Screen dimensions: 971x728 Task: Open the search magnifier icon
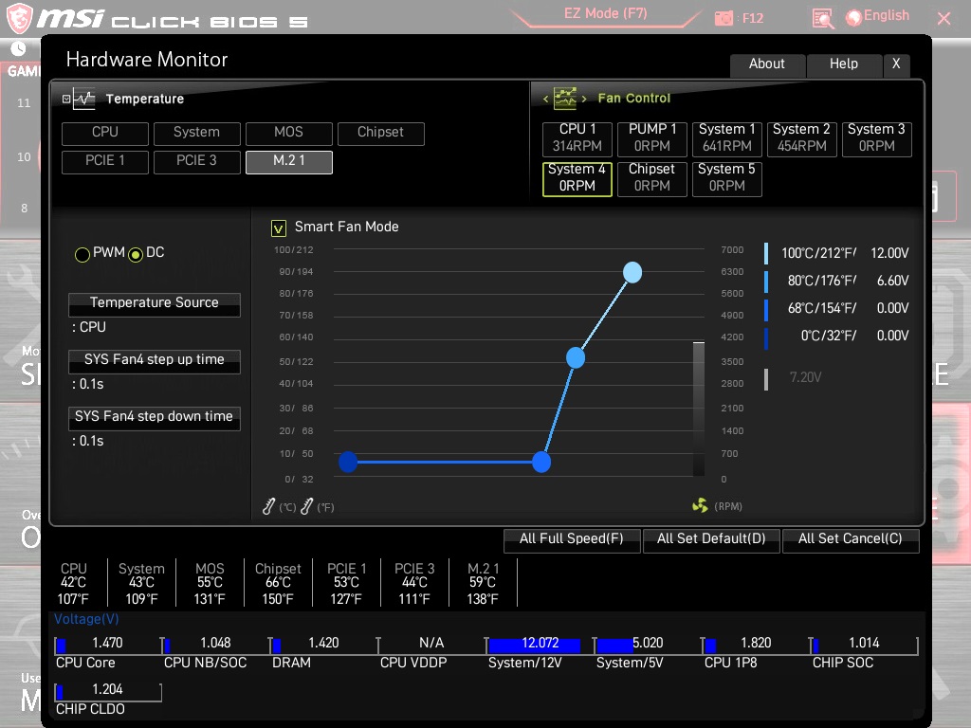823,19
